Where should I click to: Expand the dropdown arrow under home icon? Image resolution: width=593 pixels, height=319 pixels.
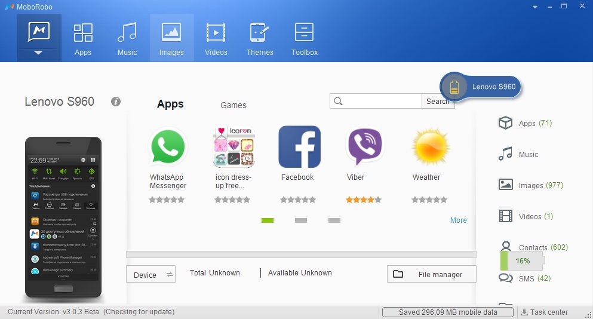click(x=39, y=53)
